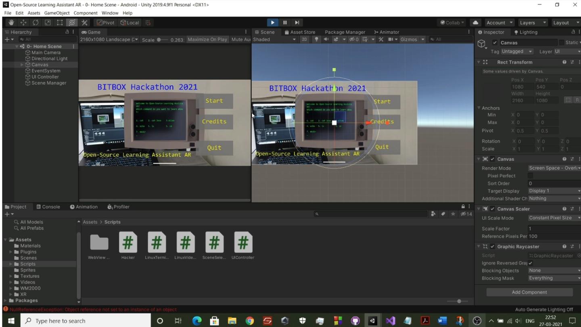
Task: Click the add button in Hierarchy
Action: pos(8,39)
